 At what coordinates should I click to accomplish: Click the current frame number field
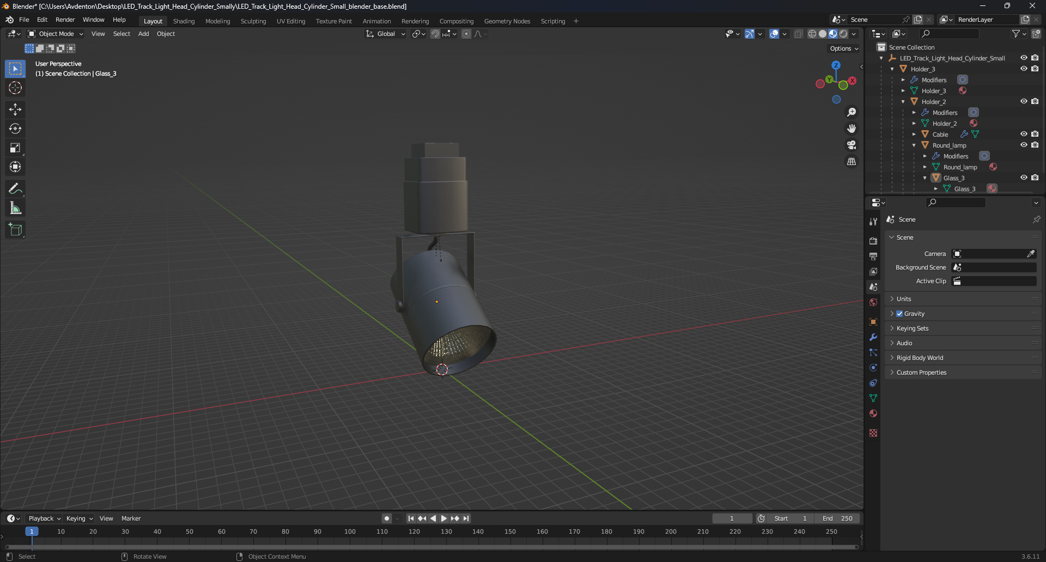point(732,518)
